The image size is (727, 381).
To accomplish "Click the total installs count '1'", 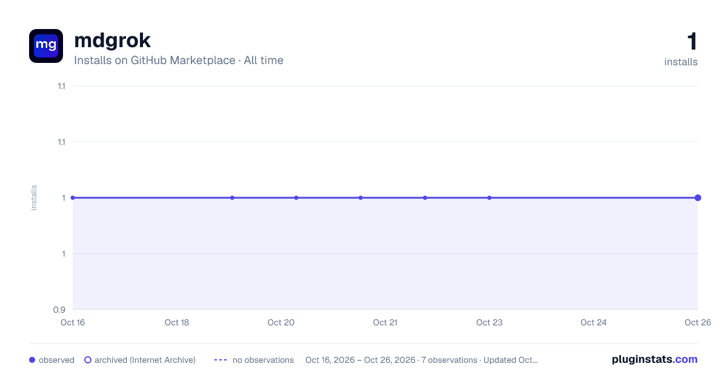I will coord(692,42).
